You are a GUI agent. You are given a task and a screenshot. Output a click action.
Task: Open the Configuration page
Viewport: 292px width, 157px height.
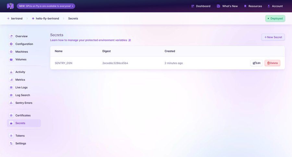[24, 44]
